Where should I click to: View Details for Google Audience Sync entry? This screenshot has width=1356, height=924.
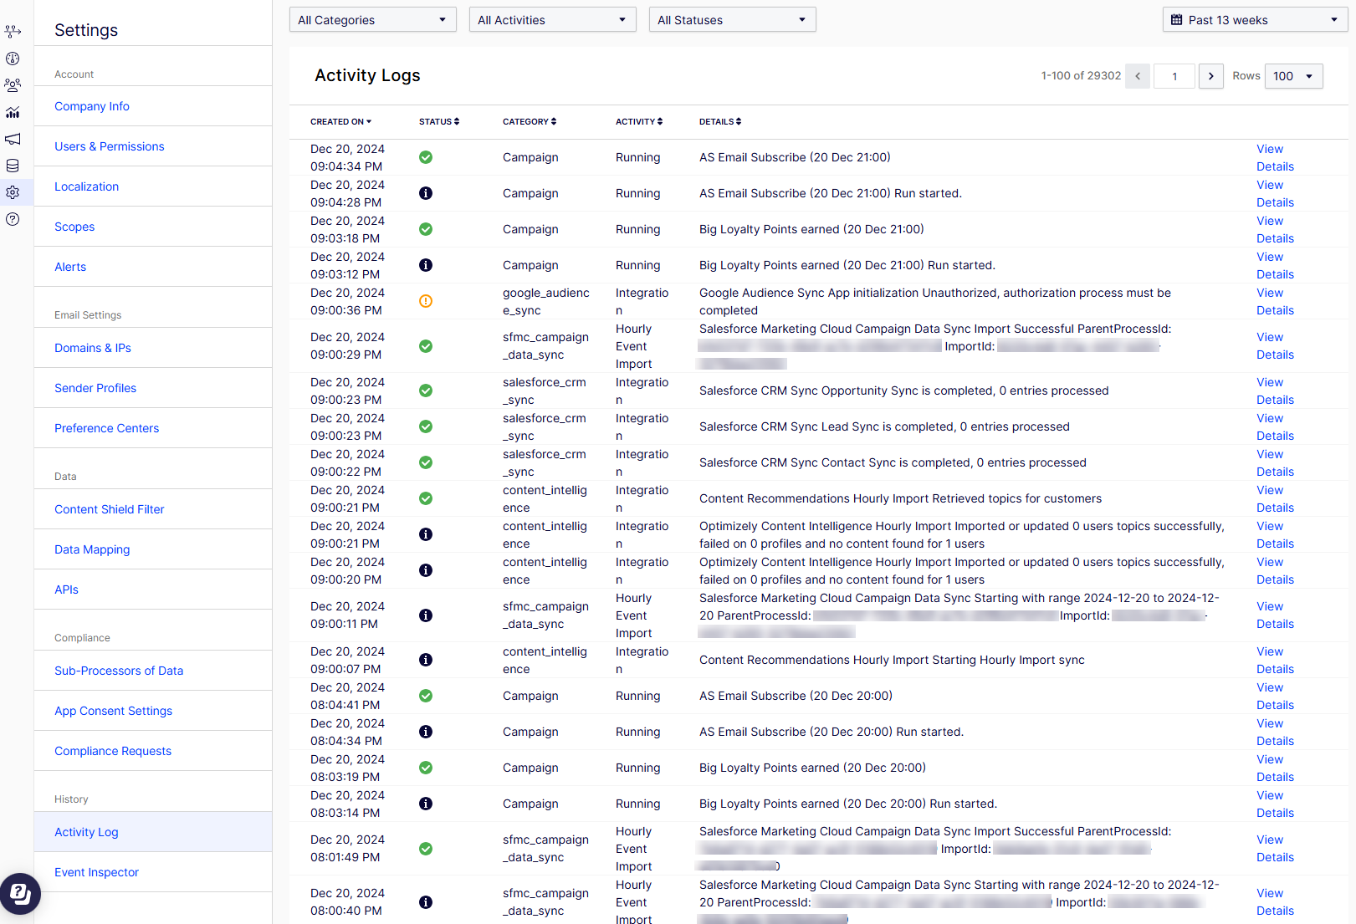click(1274, 302)
